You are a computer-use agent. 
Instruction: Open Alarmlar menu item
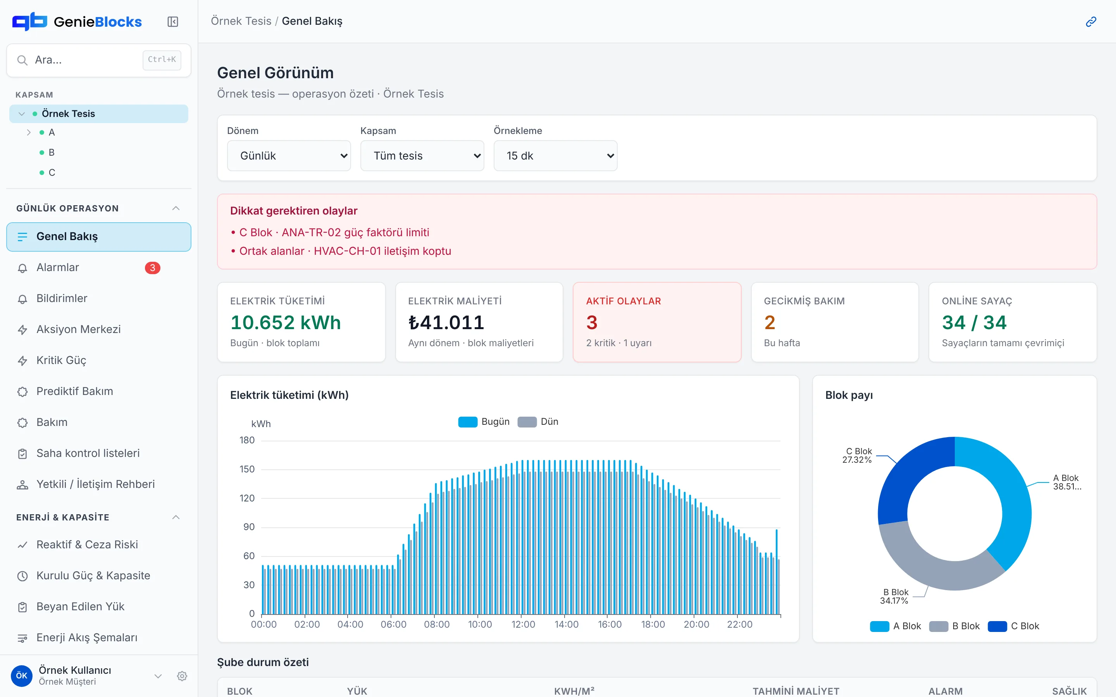click(99, 268)
